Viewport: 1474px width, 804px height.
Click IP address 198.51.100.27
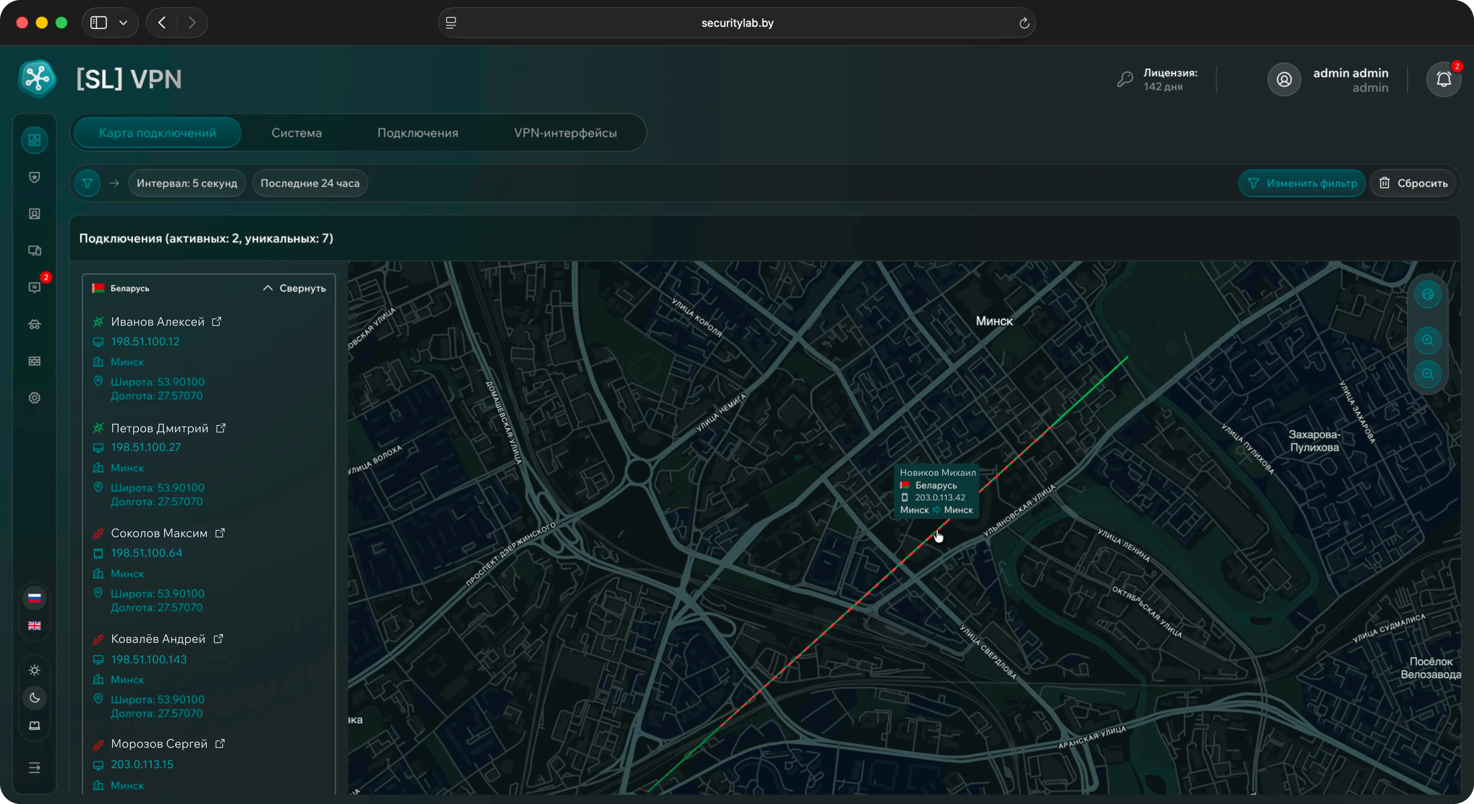(145, 447)
